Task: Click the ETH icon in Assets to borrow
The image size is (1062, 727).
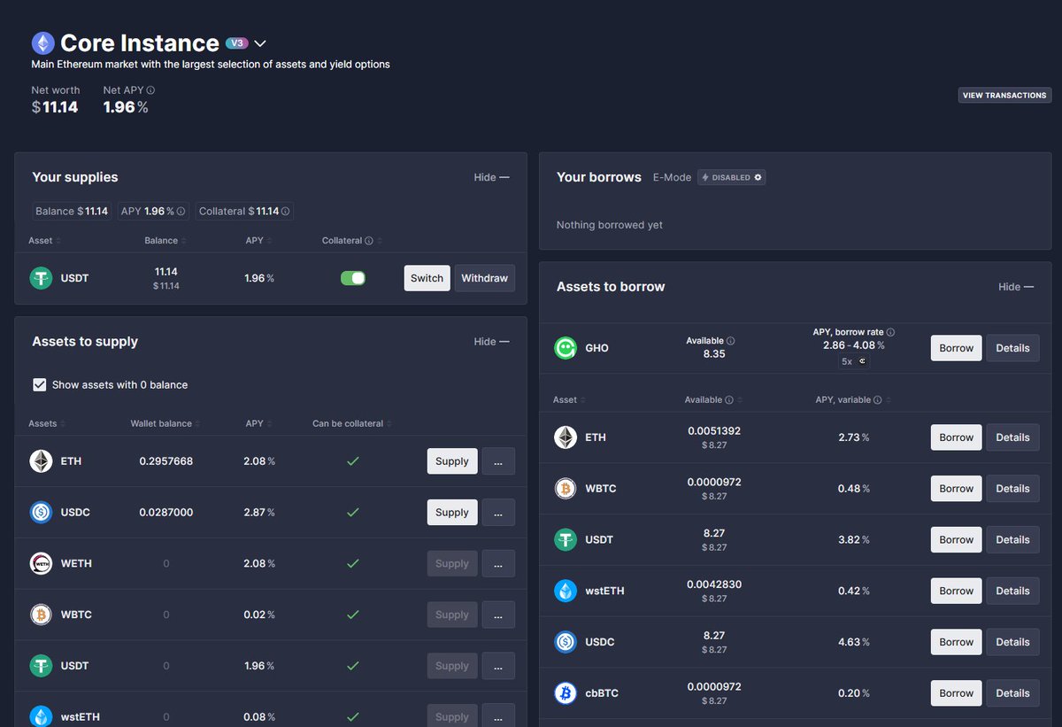Action: pos(566,437)
